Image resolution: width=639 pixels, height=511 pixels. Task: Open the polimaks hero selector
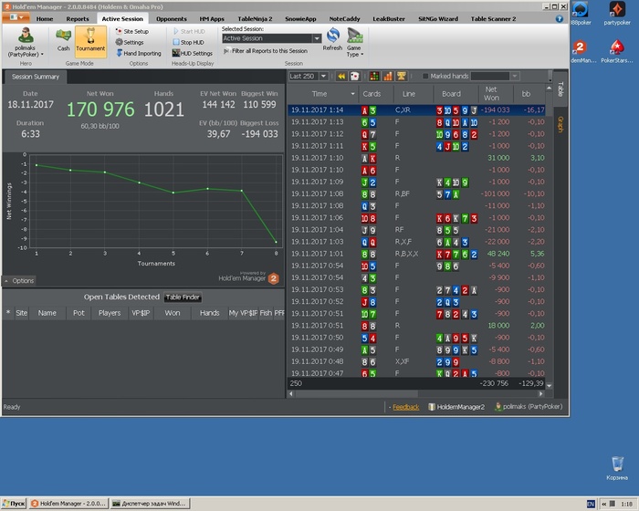[26, 42]
